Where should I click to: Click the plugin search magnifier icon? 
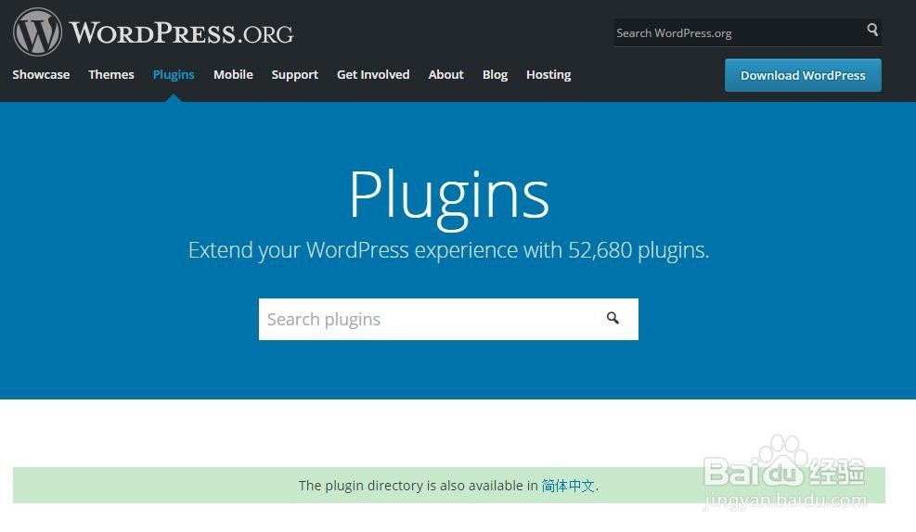[613, 318]
